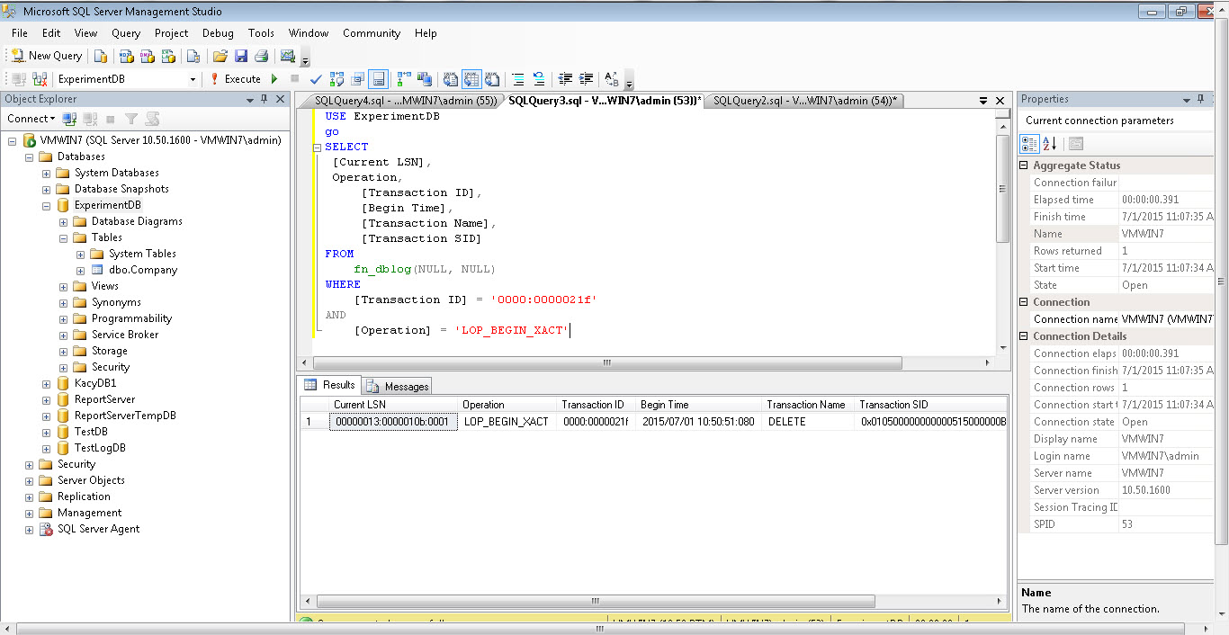Toggle IntelliSense Enabled button

click(x=379, y=79)
